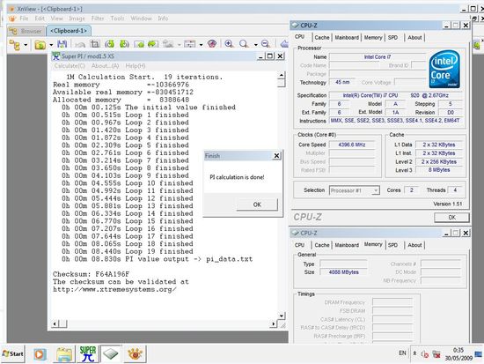
Task: Click the Intel Core i7 logo
Action: [444, 69]
